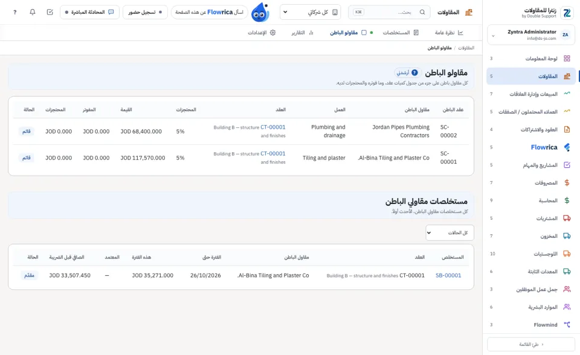Focus the بحث search input field
Screen dimensions: 580x355
389,12
